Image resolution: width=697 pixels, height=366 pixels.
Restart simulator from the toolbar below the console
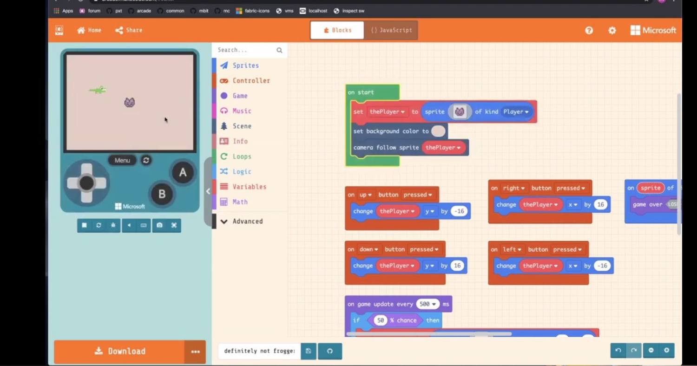click(99, 225)
